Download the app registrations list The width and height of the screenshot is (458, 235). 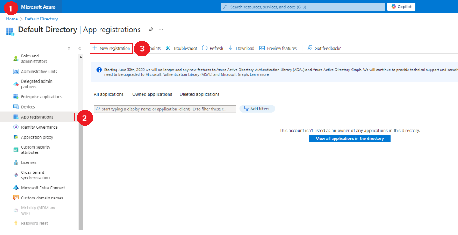coord(241,49)
